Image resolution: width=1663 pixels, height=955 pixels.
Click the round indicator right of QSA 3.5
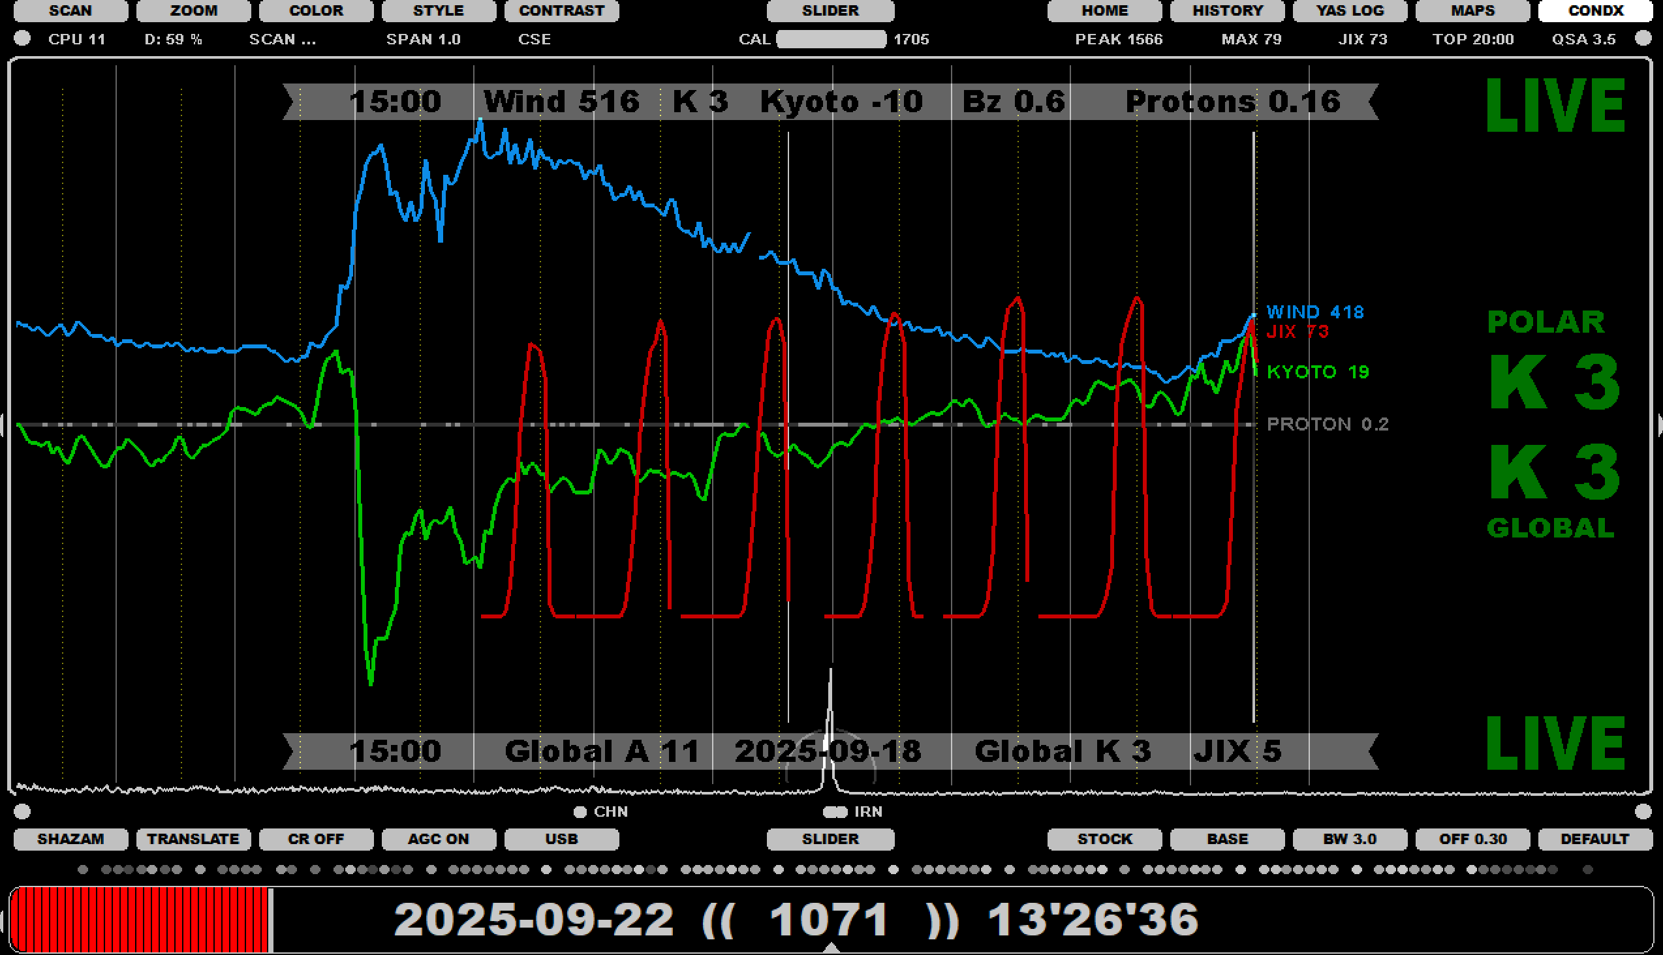click(x=1643, y=38)
